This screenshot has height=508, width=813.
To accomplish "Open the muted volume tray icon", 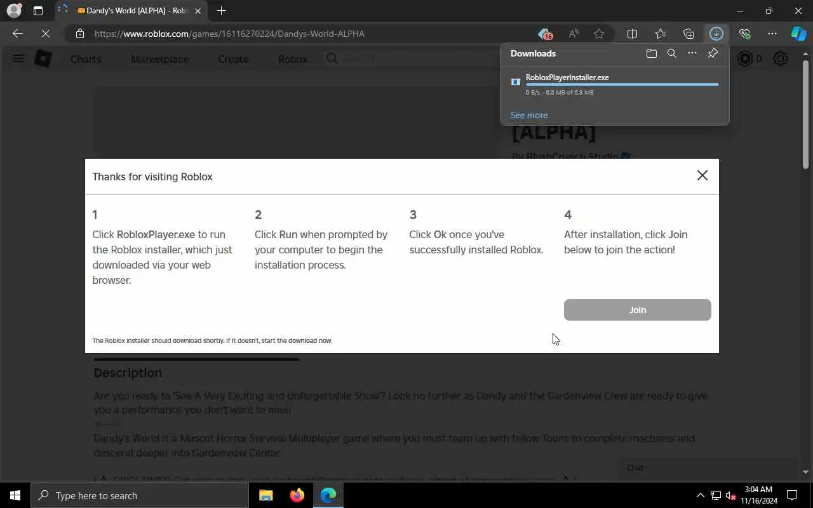I will tap(730, 495).
